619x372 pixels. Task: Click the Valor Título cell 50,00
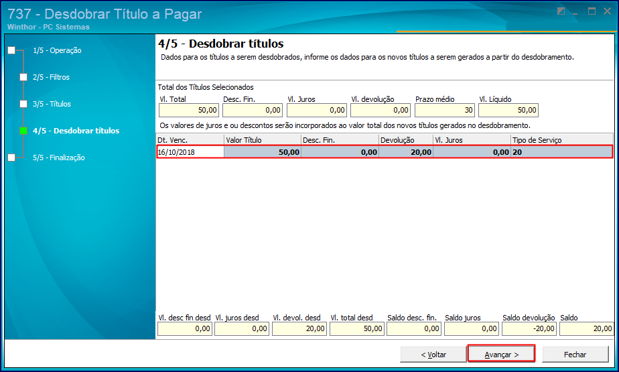tap(263, 152)
